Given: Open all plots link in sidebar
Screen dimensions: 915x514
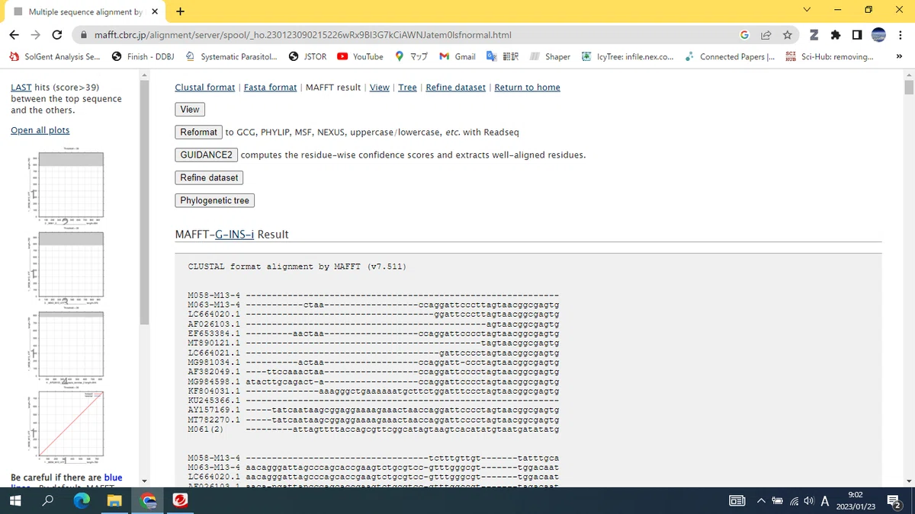Looking at the screenshot, I should pos(40,130).
